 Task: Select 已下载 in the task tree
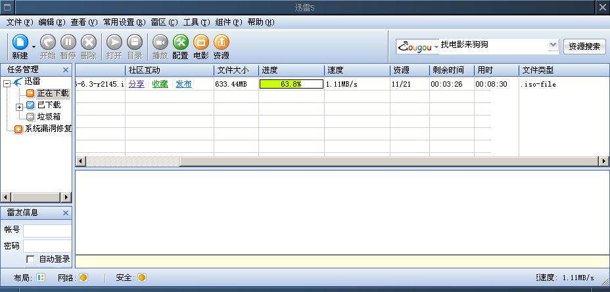pyautogui.click(x=49, y=105)
